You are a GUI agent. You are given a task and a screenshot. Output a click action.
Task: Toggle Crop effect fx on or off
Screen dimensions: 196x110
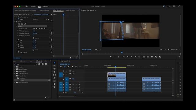(17, 22)
